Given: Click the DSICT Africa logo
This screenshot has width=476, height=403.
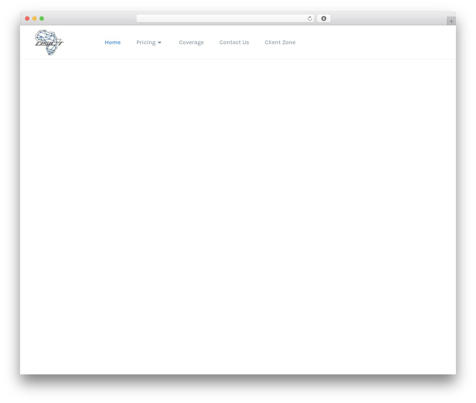Looking at the screenshot, I should coord(49,42).
